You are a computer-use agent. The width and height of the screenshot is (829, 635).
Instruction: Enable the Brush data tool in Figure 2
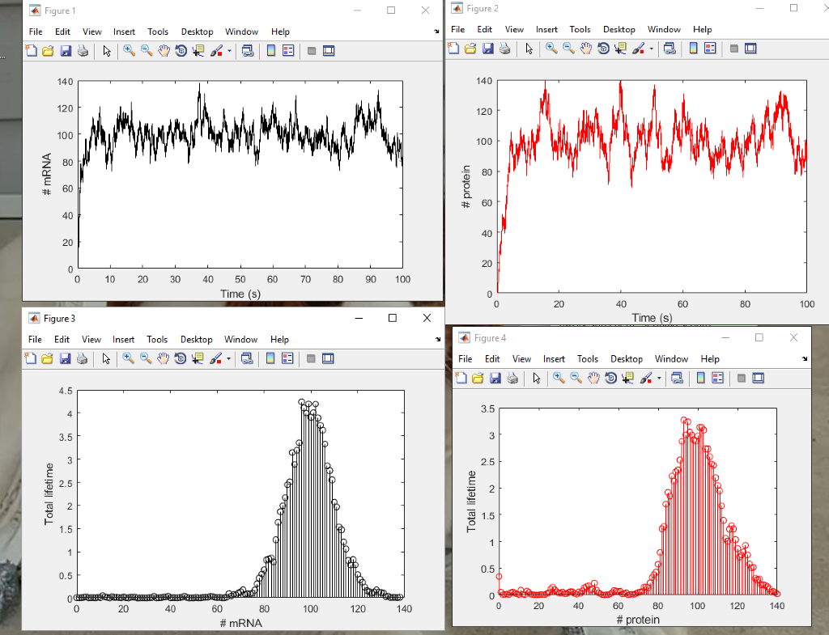tap(636, 49)
